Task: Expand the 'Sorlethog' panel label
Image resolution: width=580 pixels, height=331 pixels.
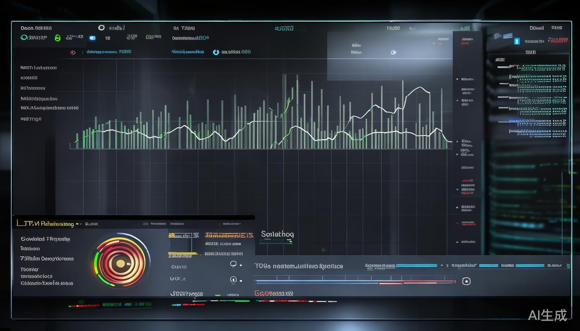Action: pos(277,234)
